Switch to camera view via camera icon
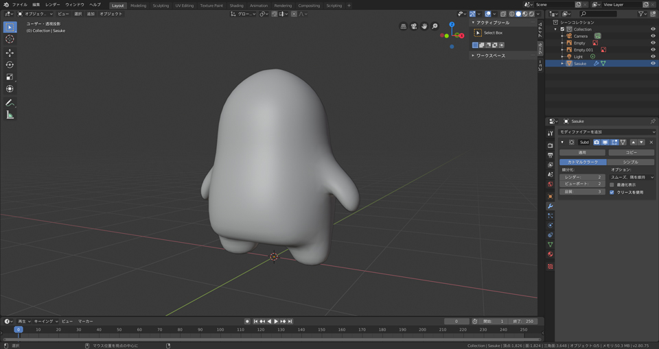Viewport: 659px width, 349px height. pos(414,26)
